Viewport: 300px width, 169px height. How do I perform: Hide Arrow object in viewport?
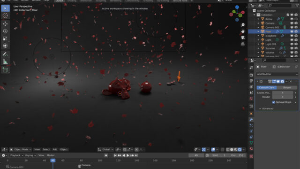tap(292, 19)
